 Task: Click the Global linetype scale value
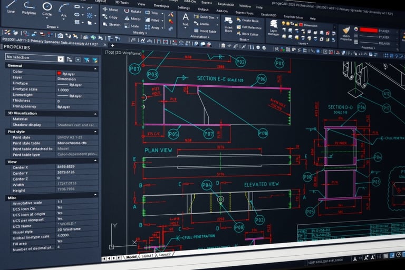[x=77, y=235]
